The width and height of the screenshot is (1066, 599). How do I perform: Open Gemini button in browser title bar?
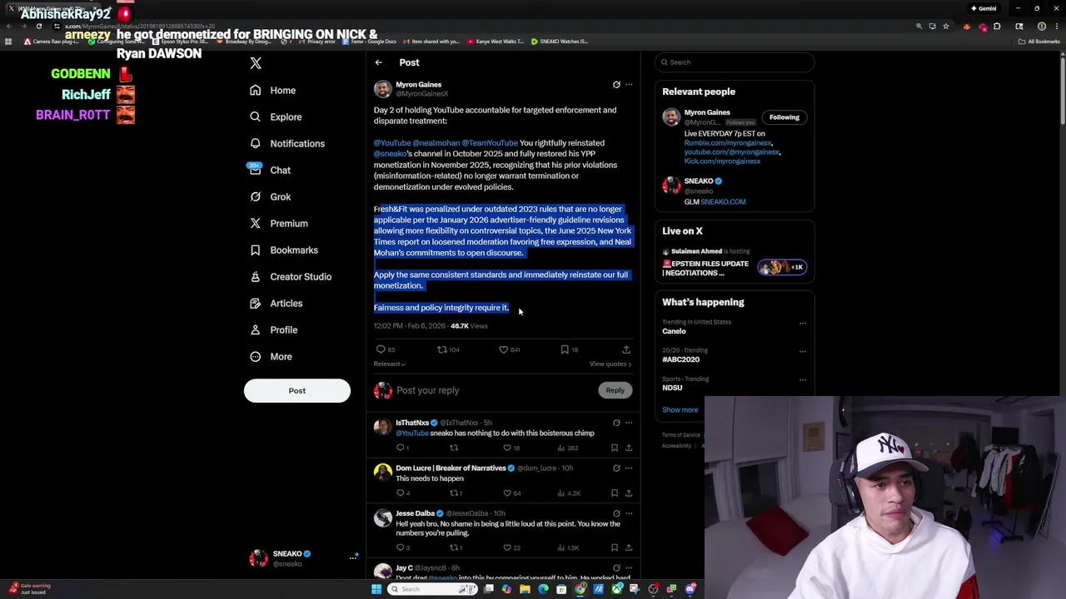[x=984, y=8]
